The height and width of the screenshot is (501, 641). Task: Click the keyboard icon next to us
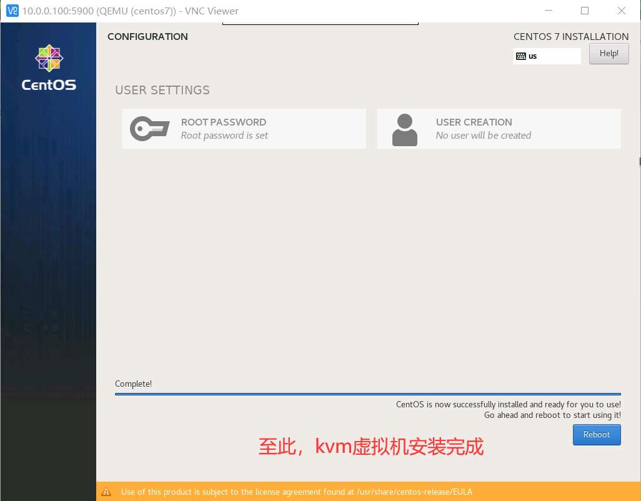click(x=521, y=56)
